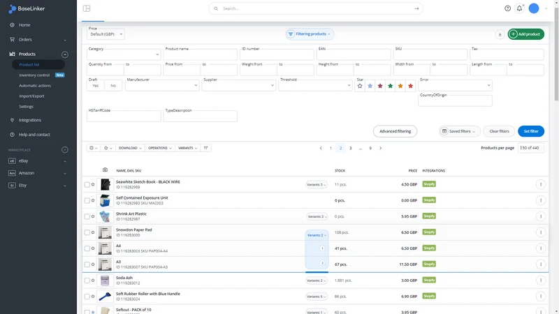Image resolution: width=559 pixels, height=314 pixels.
Task: Navigate to Integrations in the sidebar
Action: click(30, 120)
